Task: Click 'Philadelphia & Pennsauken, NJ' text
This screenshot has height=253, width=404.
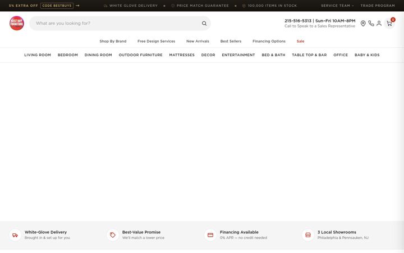Action: point(343,237)
